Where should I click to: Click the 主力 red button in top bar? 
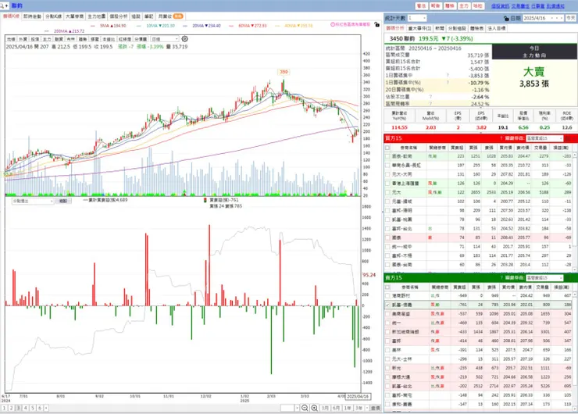pyautogui.click(x=464, y=6)
